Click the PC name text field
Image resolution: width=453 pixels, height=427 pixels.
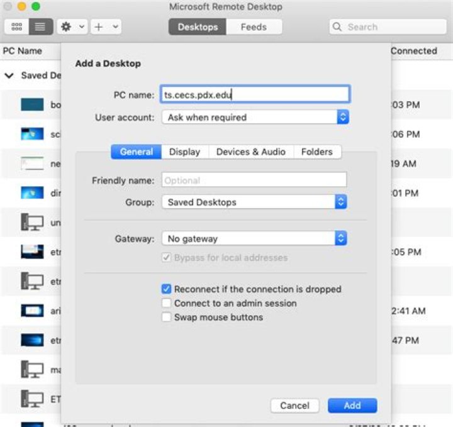click(255, 94)
